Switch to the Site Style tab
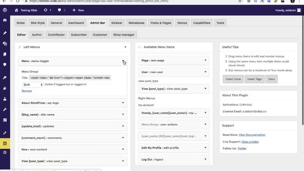Image resolution: width=304 pixels, height=171 pixels. [x=38, y=23]
